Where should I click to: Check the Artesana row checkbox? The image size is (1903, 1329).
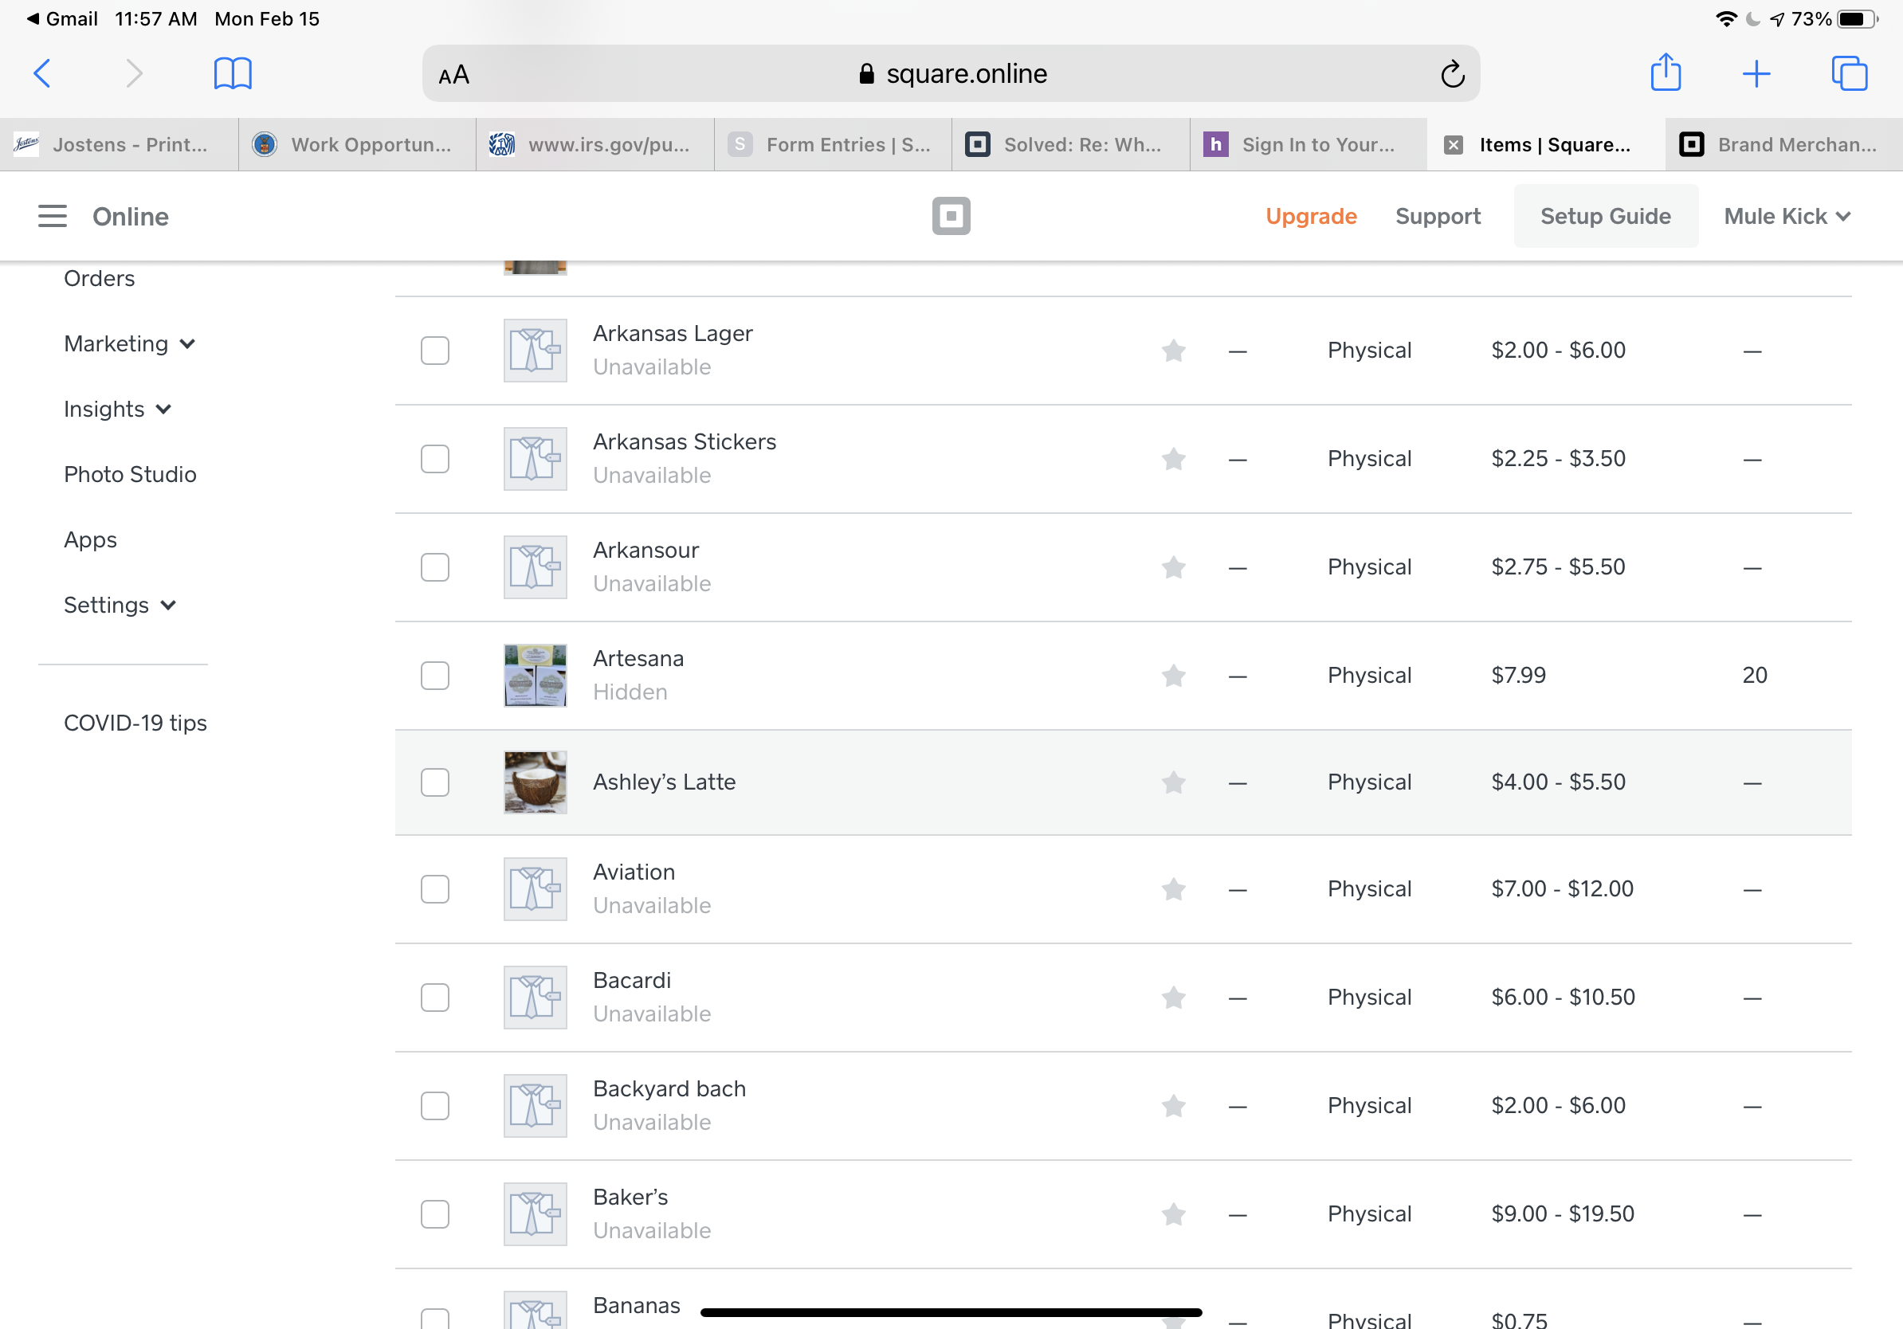(x=435, y=676)
